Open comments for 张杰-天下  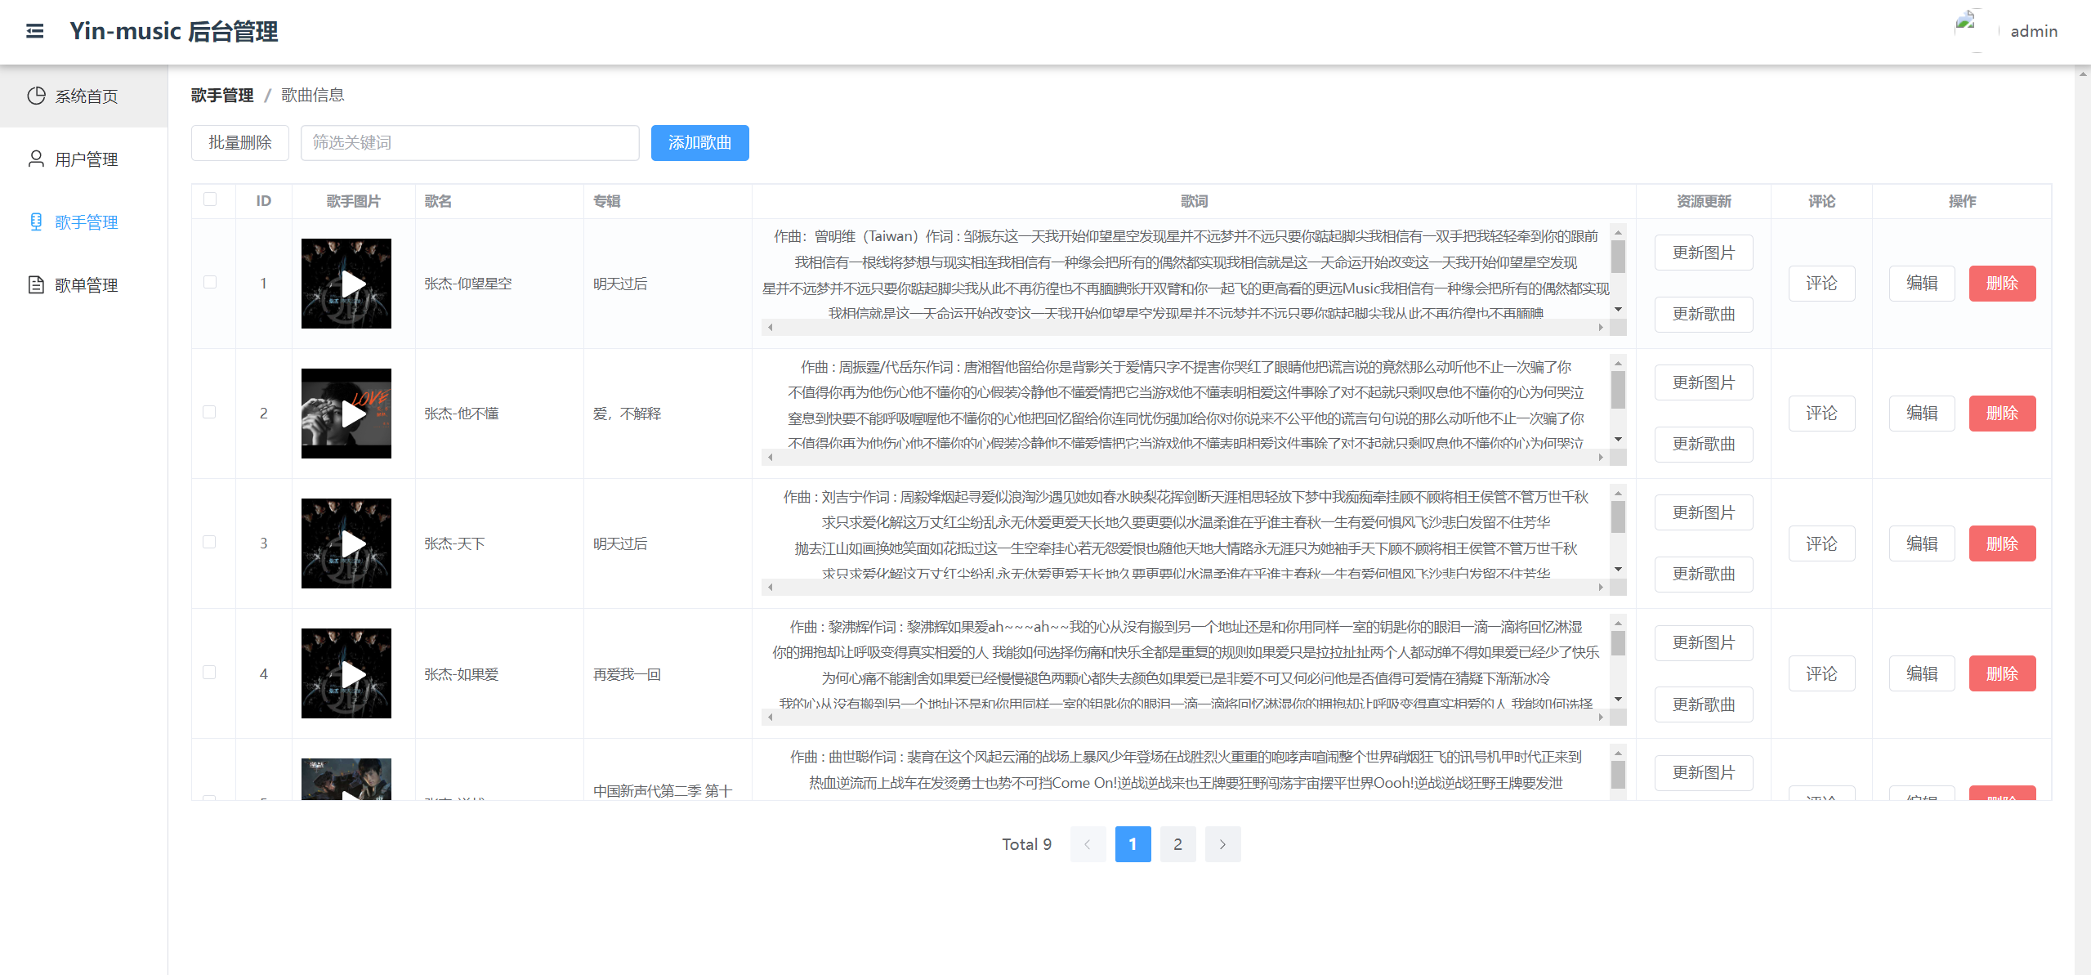pos(1821,543)
